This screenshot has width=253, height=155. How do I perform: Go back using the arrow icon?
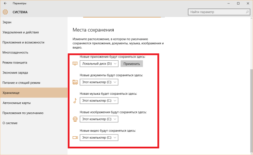(5, 3)
